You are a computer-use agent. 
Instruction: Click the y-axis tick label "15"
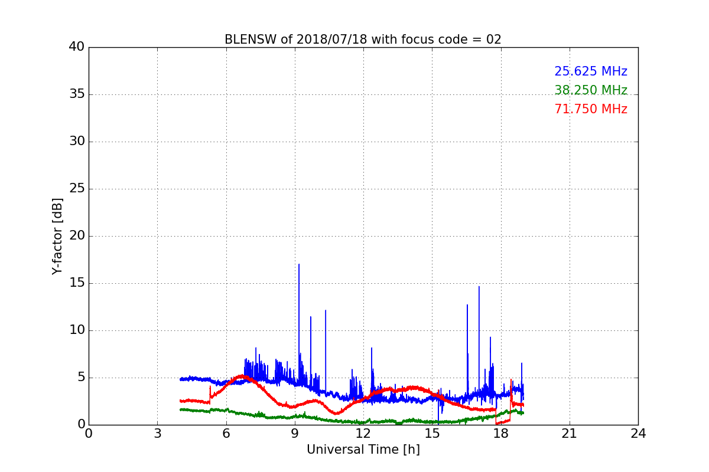77,283
